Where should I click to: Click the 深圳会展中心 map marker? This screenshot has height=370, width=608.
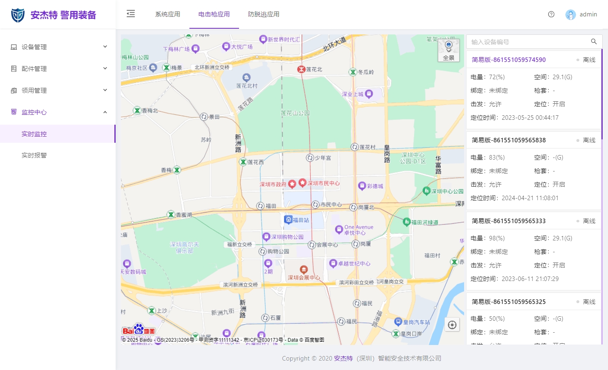(x=304, y=270)
